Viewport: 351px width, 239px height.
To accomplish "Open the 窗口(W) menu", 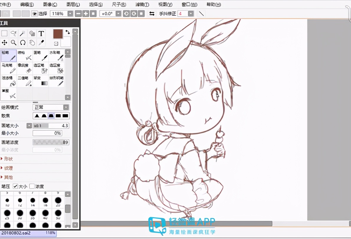I will (190, 4).
